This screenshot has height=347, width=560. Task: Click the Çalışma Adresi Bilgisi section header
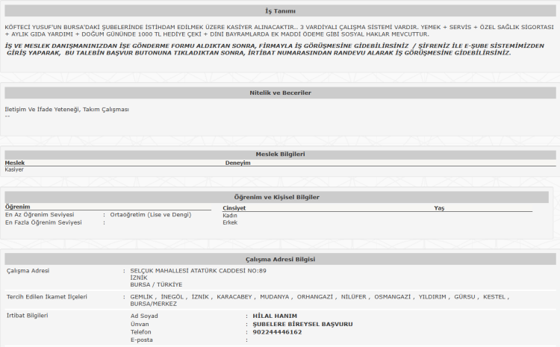[x=280, y=259]
